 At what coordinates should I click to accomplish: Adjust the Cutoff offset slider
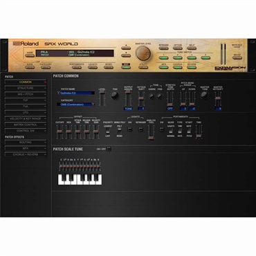60,131
